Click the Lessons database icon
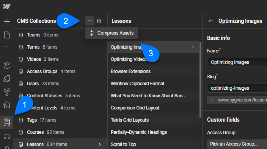This screenshot has height=149, width=267. [x=21, y=144]
